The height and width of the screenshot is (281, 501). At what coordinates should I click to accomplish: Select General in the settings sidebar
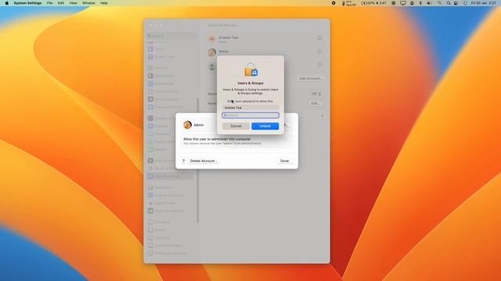point(157,68)
